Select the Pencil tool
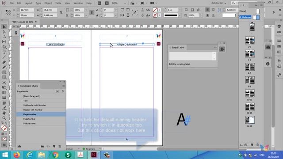The image size is (283, 159). [4, 67]
